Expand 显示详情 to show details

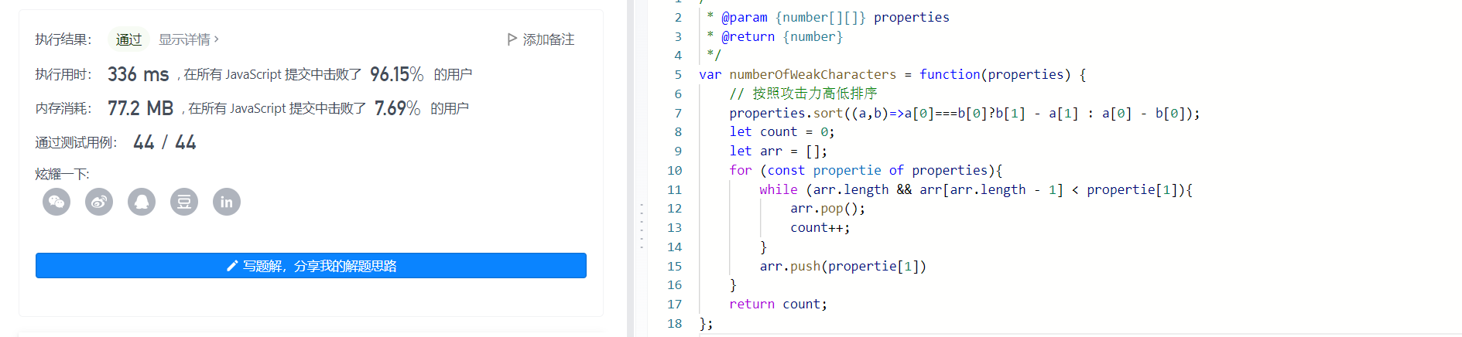(x=189, y=39)
